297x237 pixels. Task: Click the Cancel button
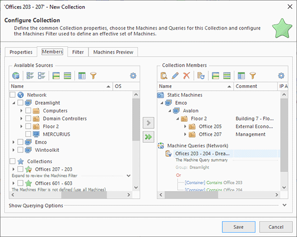(276, 227)
